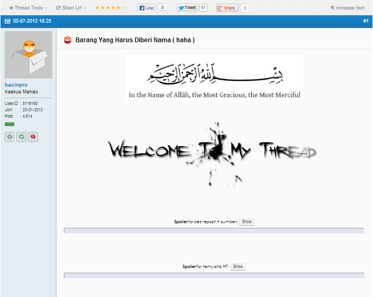
Task: Click the magnifier icon beside increase text
Action: point(332,8)
